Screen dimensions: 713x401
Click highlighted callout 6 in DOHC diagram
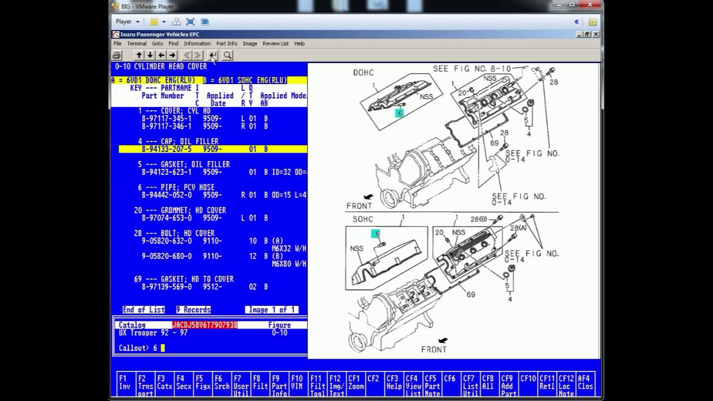[399, 113]
